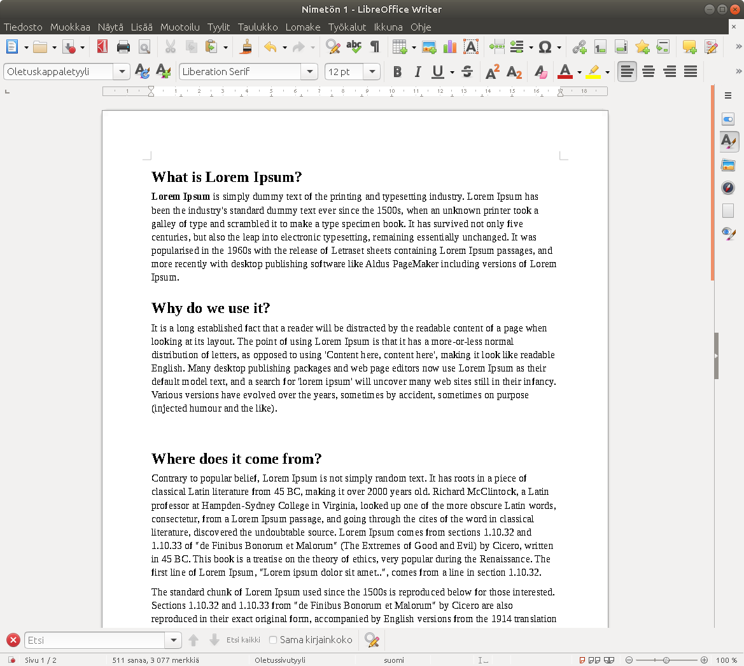
Task: Toggle Bold formatting
Action: pyautogui.click(x=397, y=72)
